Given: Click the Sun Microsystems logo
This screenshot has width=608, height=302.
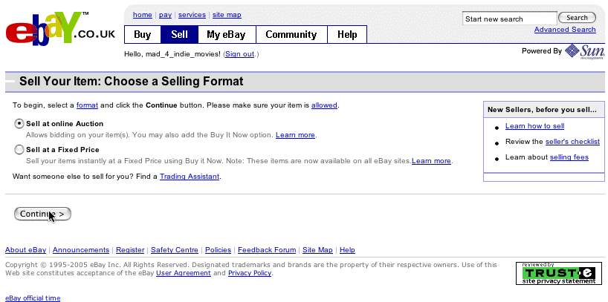Looking at the screenshot, I should click(x=583, y=51).
